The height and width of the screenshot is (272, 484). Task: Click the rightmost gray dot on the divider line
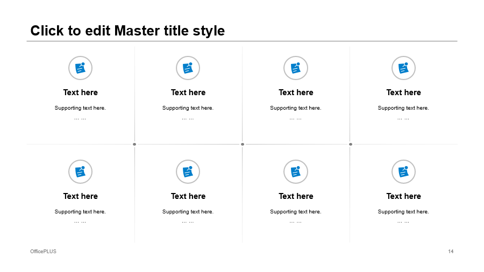click(351, 144)
